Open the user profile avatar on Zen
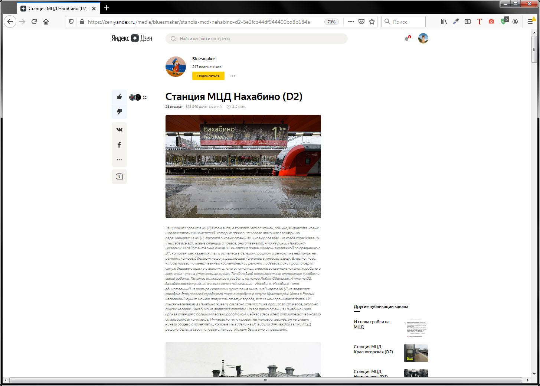Screen dimensions: 540x386 (x=423, y=38)
